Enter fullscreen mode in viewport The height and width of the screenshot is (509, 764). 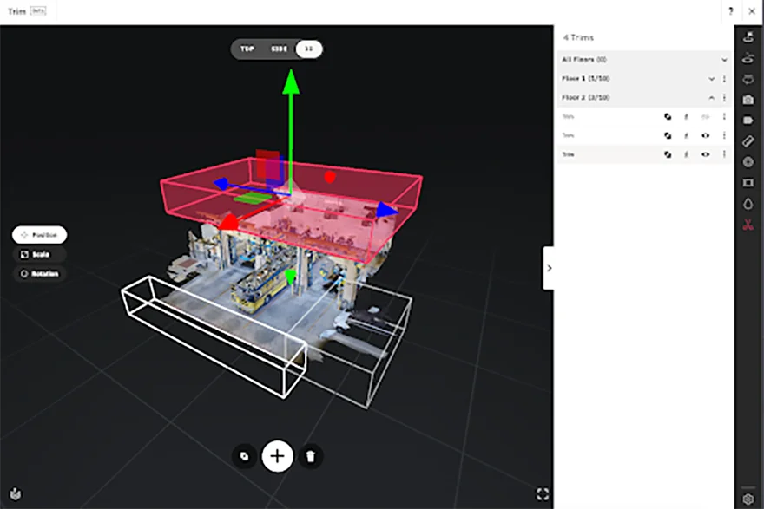pyautogui.click(x=543, y=493)
